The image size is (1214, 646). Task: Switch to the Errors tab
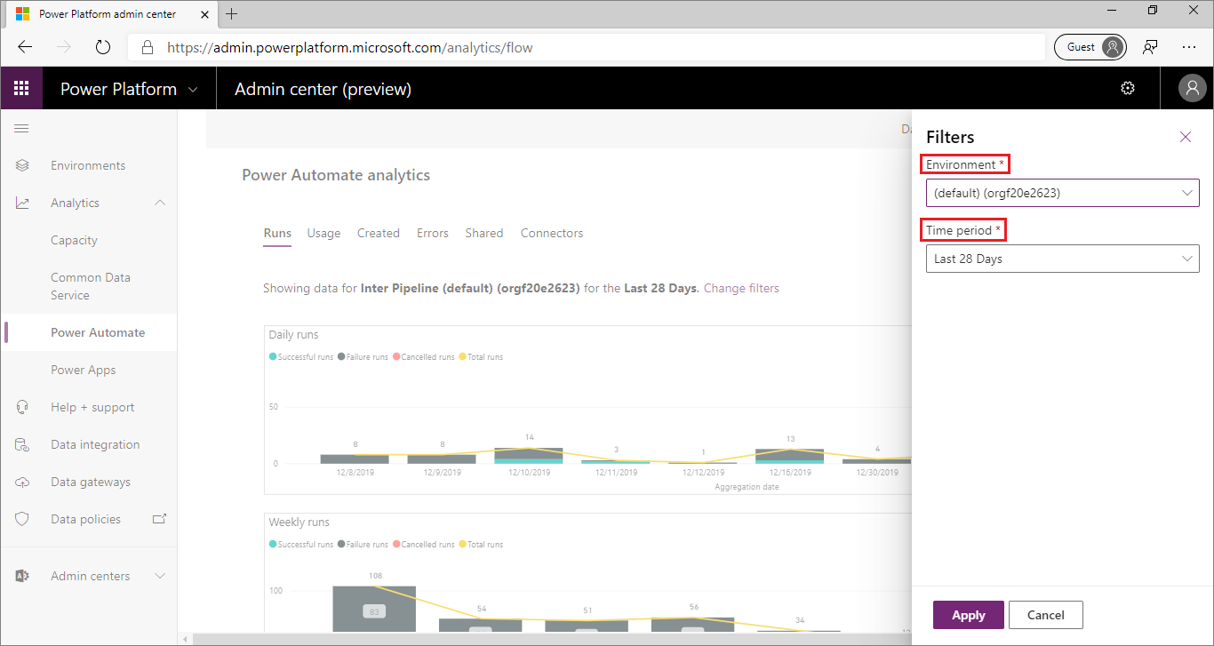tap(432, 233)
